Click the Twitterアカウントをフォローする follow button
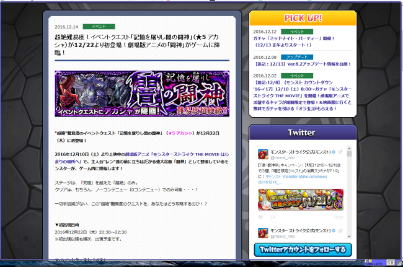The image size is (403, 267). tap(303, 250)
